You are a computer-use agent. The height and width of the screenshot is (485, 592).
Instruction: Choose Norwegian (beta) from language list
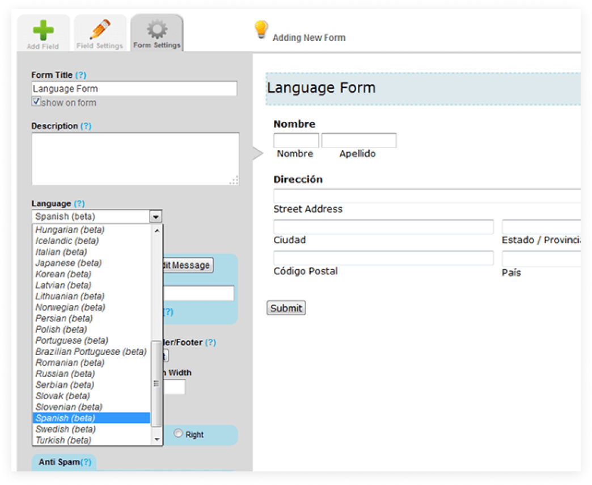coord(70,307)
